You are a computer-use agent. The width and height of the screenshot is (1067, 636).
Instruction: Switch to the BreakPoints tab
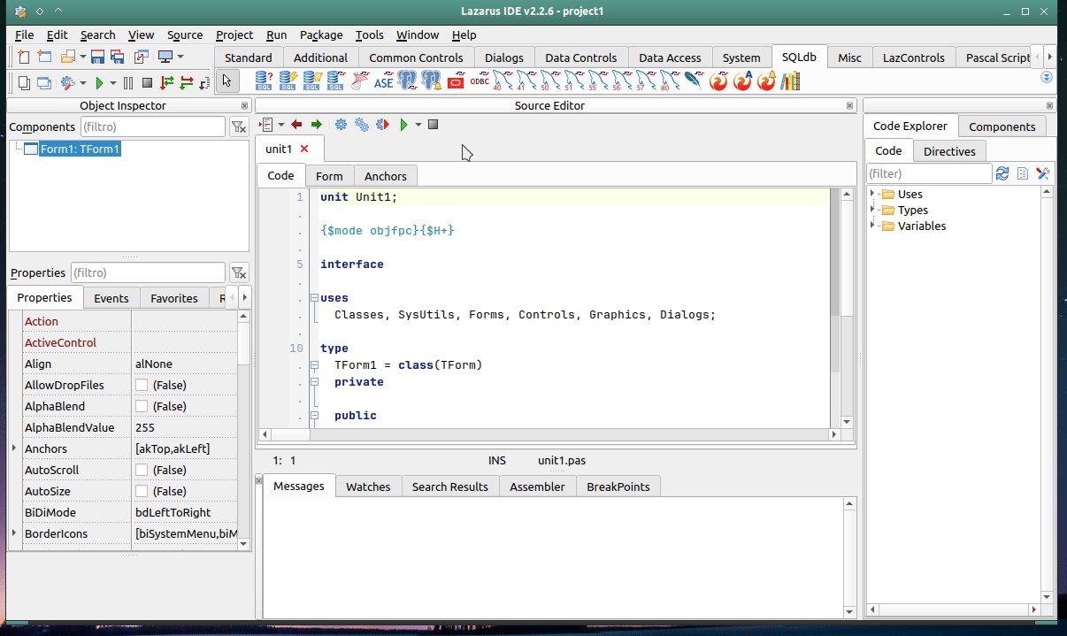pyautogui.click(x=618, y=487)
